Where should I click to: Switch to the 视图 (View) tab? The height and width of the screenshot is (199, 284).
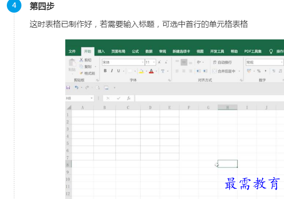click(200, 52)
